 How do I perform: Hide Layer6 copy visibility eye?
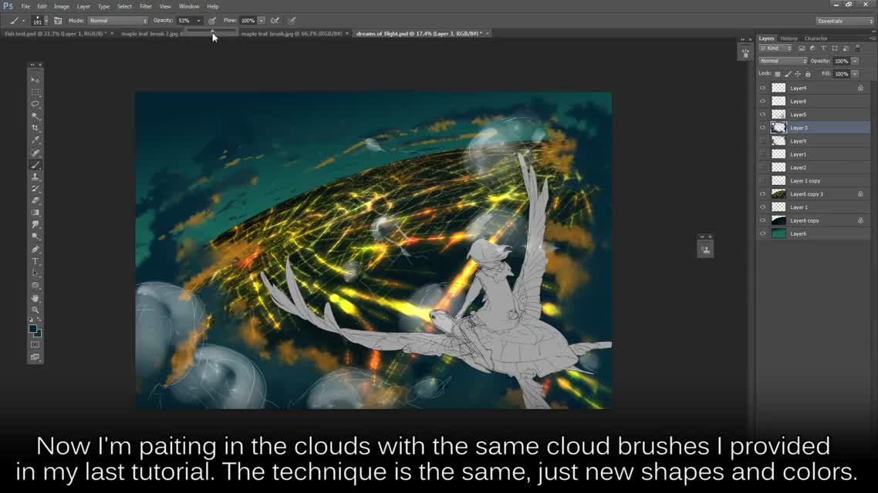click(762, 220)
